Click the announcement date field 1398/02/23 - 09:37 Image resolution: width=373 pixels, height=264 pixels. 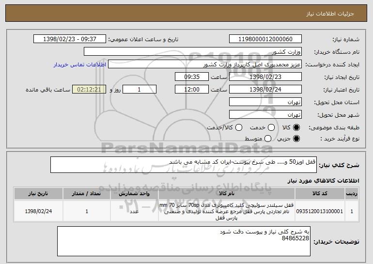tap(70, 39)
